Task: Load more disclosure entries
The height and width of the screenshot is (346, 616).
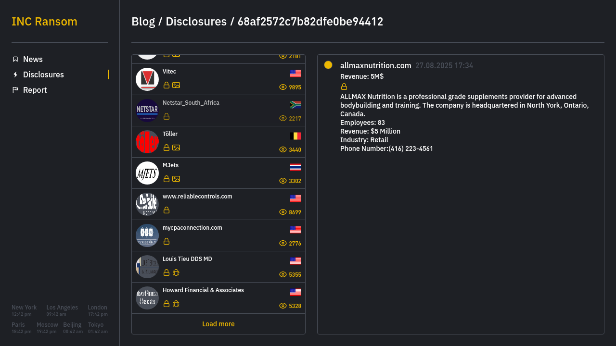Action: click(x=218, y=324)
